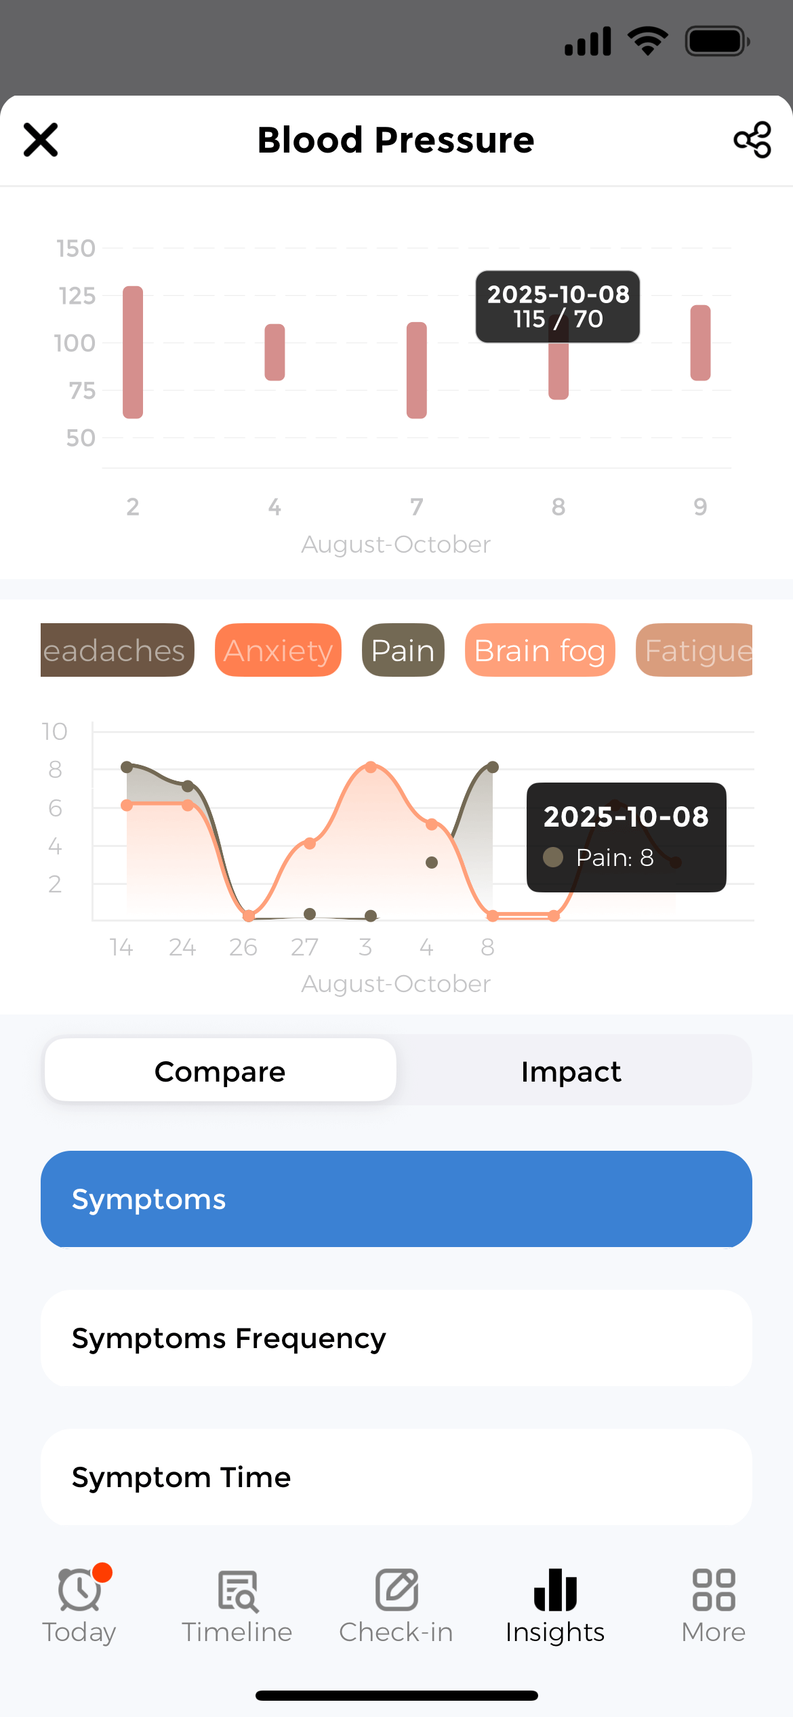The image size is (793, 1717).
Task: Expand the Symptoms section
Action: pyautogui.click(x=396, y=1199)
